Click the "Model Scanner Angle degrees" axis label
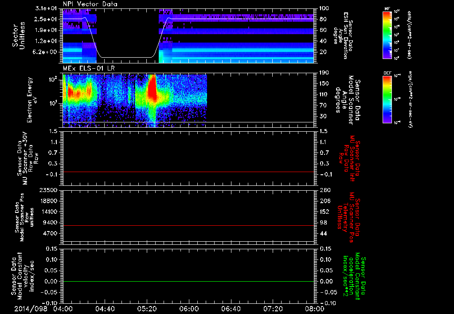This screenshot has width=454, height=314. pyautogui.click(x=348, y=100)
